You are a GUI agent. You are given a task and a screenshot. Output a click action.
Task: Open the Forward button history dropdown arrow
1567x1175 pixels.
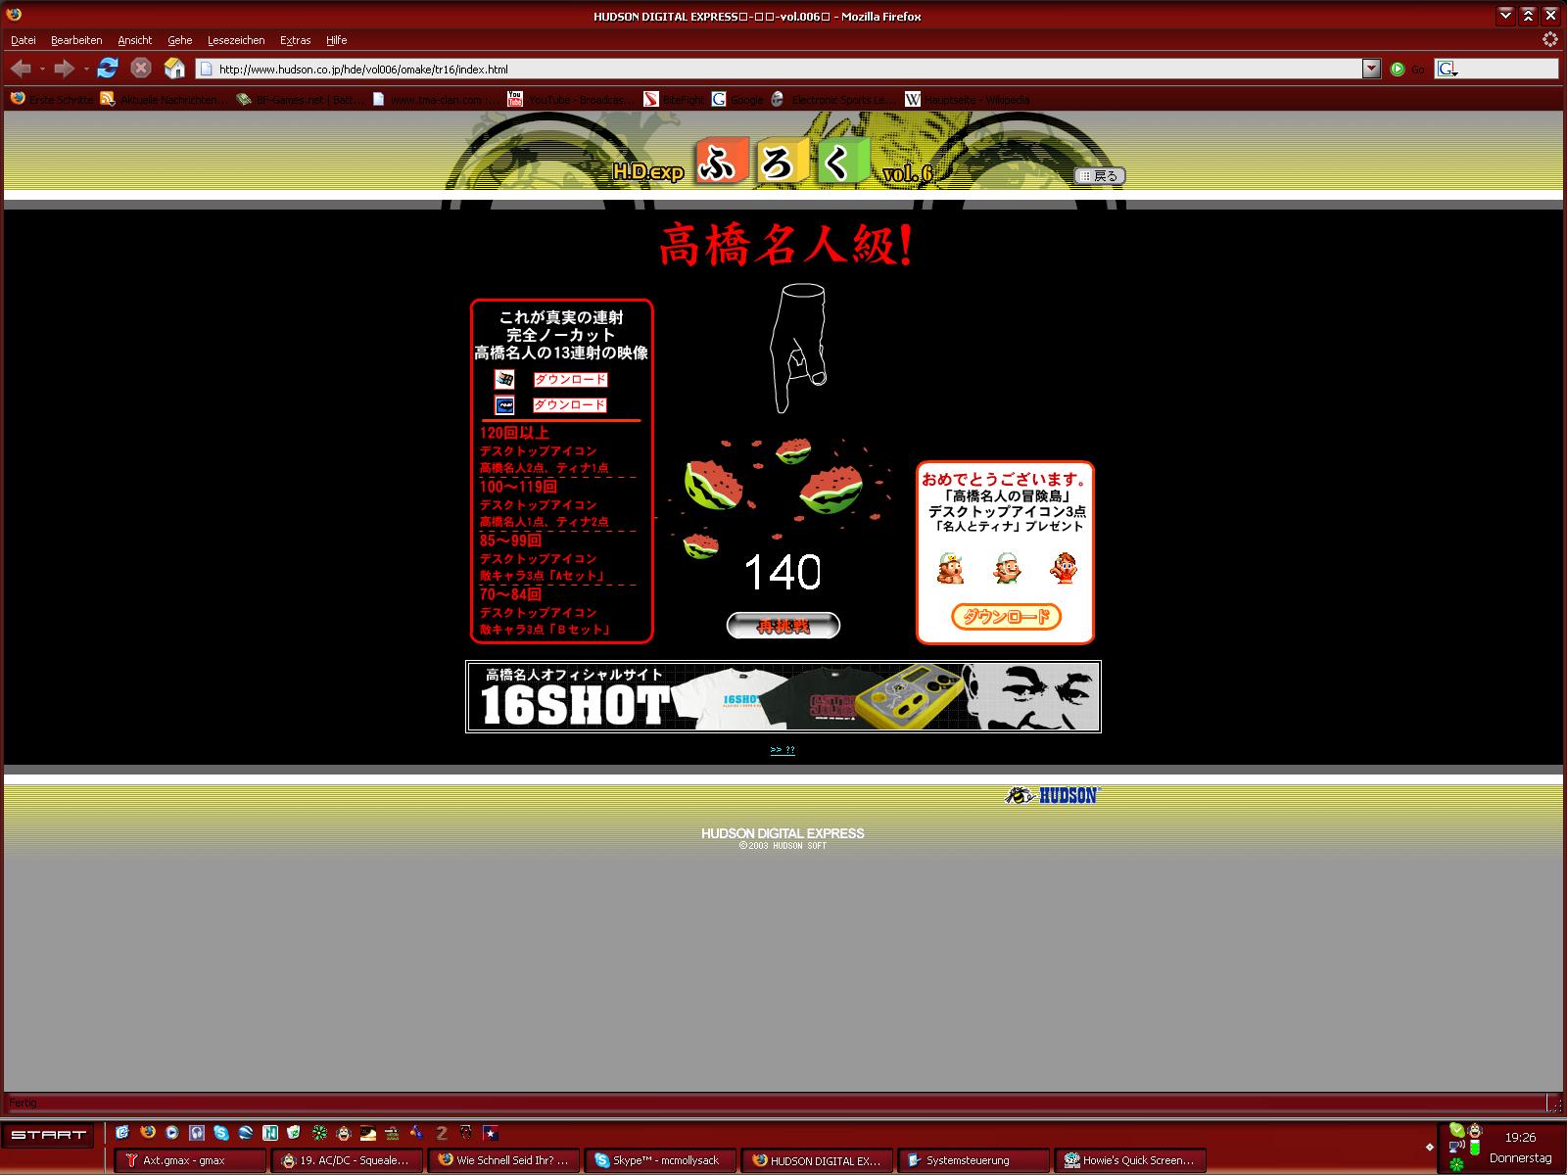(x=85, y=69)
